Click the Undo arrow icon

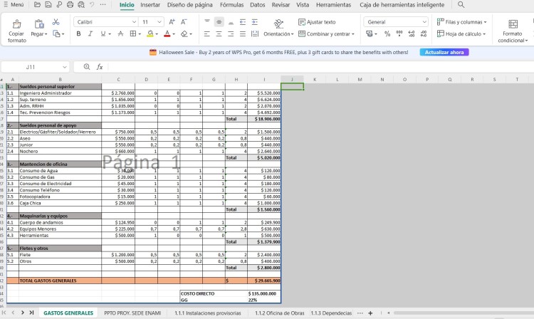92,5
